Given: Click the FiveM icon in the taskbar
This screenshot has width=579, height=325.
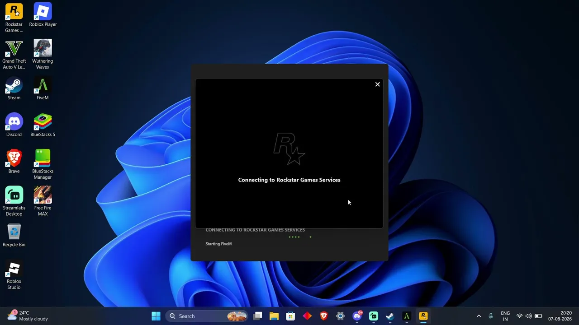Looking at the screenshot, I should 406,316.
